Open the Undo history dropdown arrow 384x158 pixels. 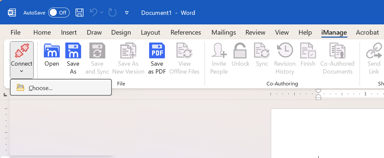point(102,13)
